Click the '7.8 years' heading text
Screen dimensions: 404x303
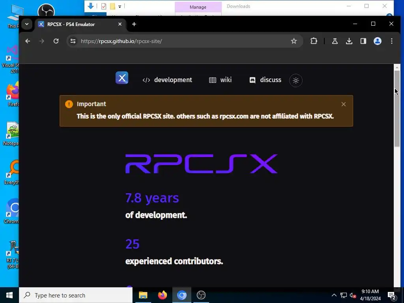152,198
